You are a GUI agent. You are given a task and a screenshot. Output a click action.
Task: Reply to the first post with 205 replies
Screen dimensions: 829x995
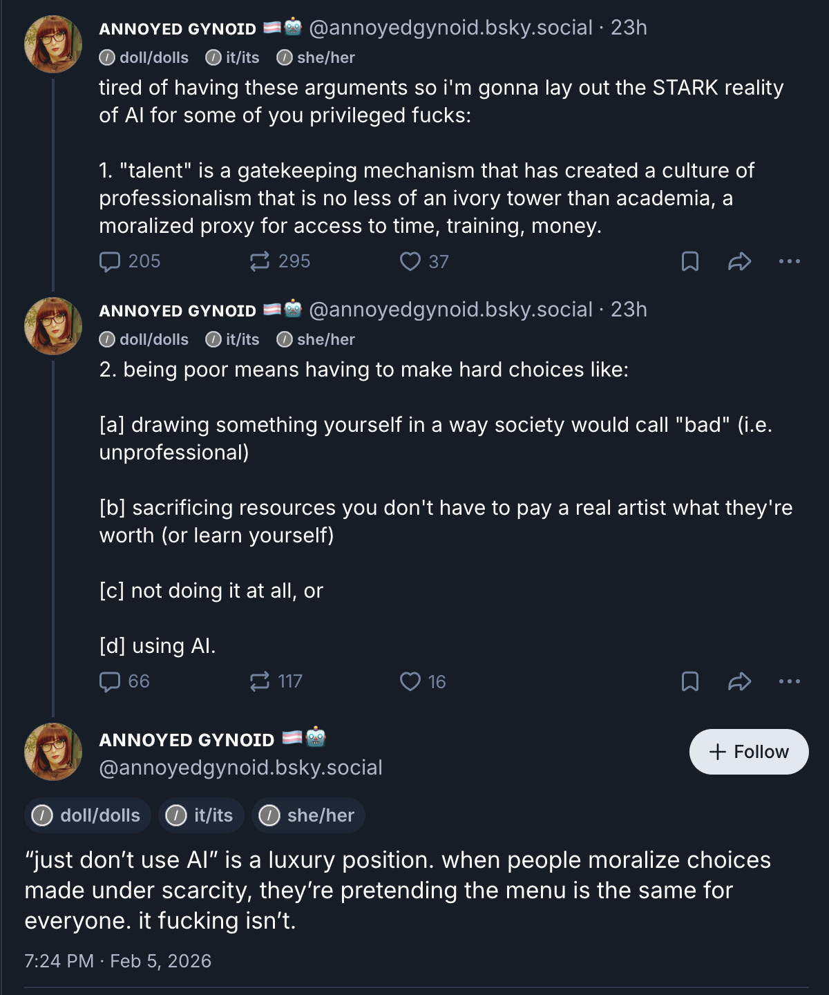pyautogui.click(x=111, y=261)
